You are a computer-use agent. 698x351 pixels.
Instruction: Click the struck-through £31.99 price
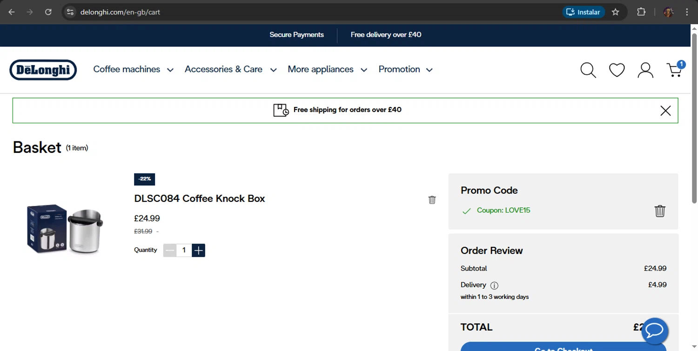tap(143, 232)
